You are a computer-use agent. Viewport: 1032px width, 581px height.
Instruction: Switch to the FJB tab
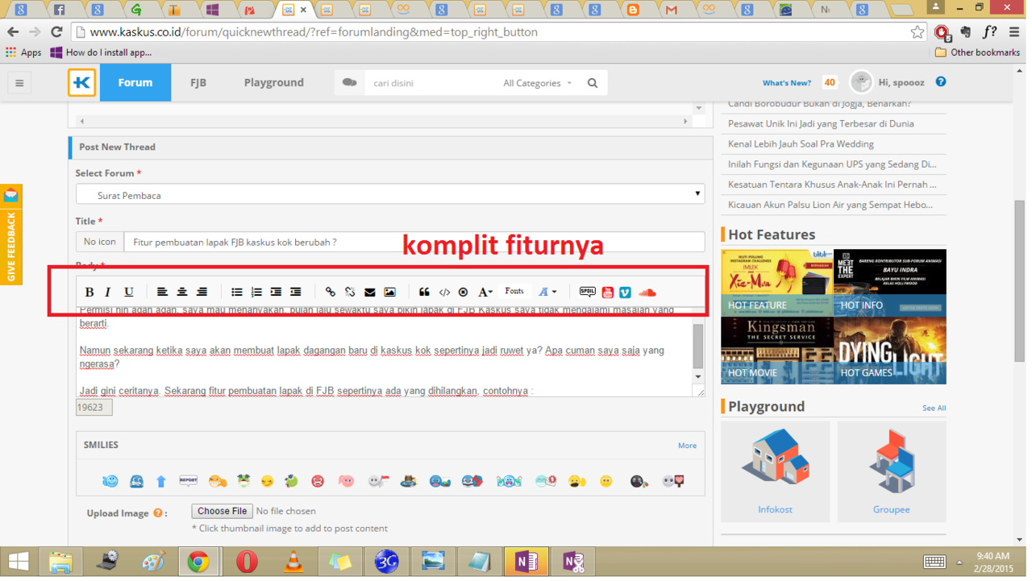tap(198, 82)
